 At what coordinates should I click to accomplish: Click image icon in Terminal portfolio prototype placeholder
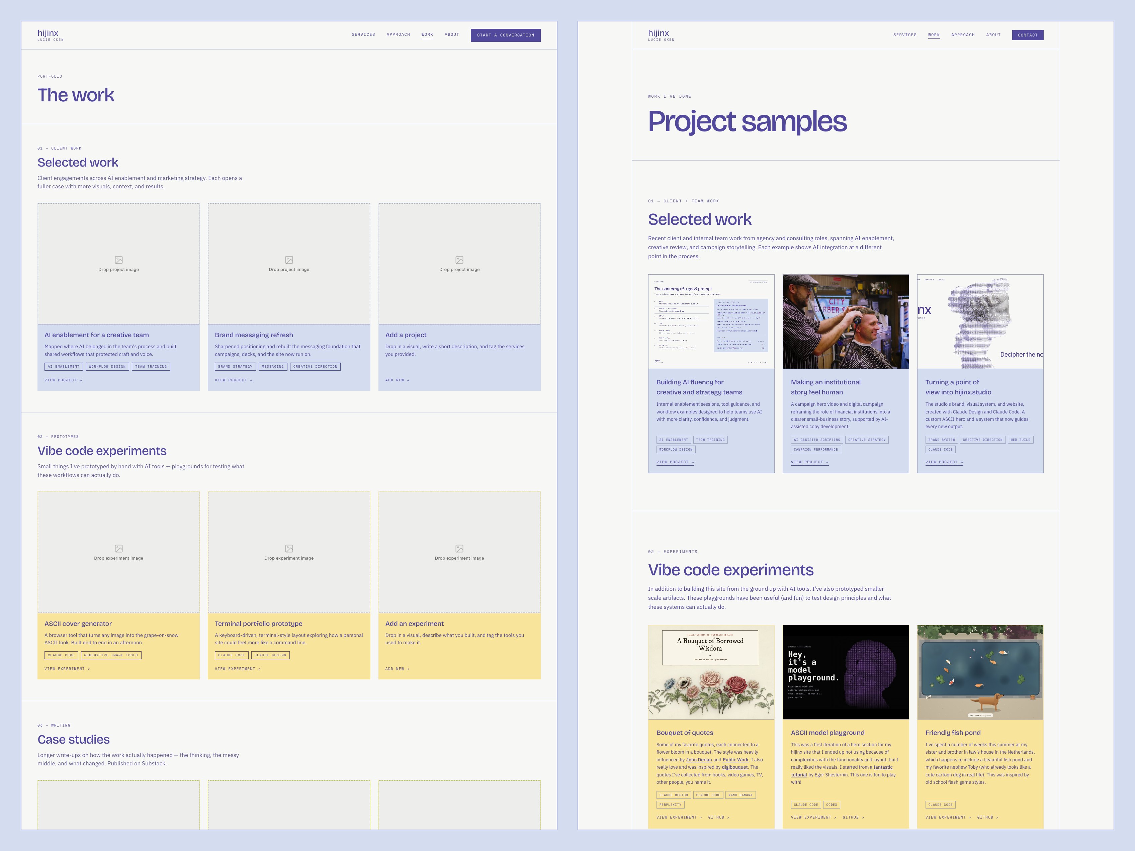tap(289, 548)
